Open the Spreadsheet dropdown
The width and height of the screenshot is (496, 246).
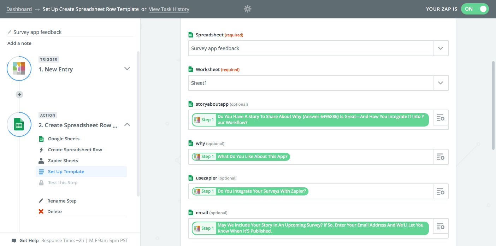[x=441, y=48]
